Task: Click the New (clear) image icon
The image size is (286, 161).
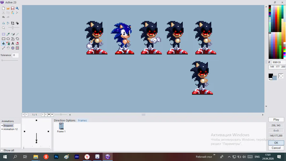Action: (3, 8)
